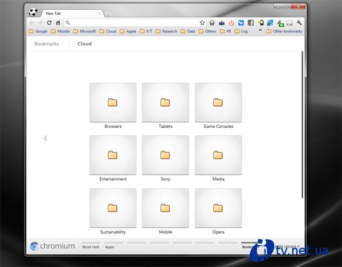The image size is (342, 267).
Task: Go to previous page with left chevron
Action: point(46,138)
